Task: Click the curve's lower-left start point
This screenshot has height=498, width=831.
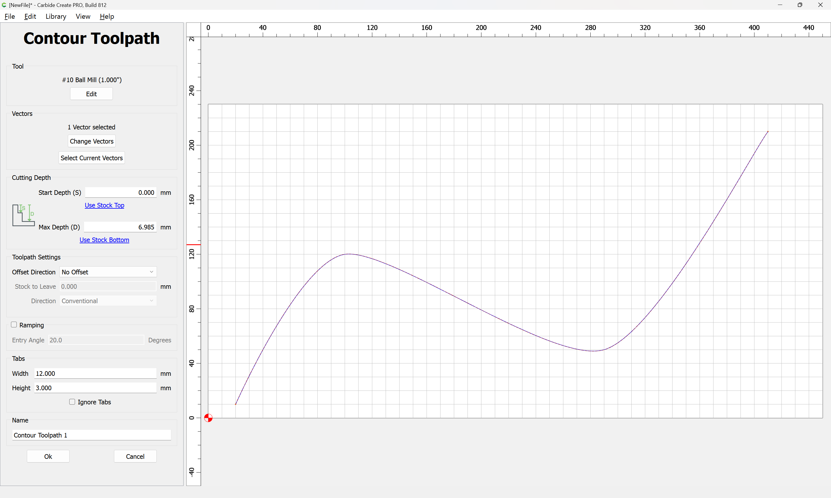Action: pyautogui.click(x=235, y=404)
